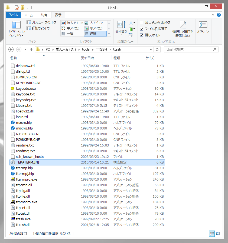Click the search magnifier icon
The width and height of the screenshot is (228, 243).
tap(215, 49)
